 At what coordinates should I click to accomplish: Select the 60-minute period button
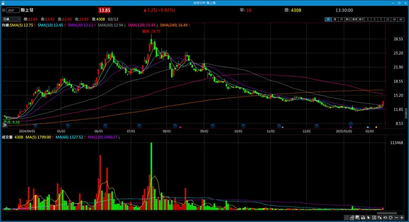tap(401, 19)
